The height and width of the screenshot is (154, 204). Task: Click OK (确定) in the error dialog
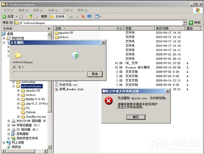coord(136,117)
